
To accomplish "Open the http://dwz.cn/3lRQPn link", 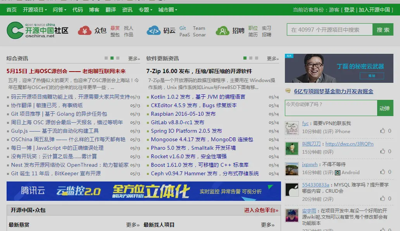I will point(349,144).
